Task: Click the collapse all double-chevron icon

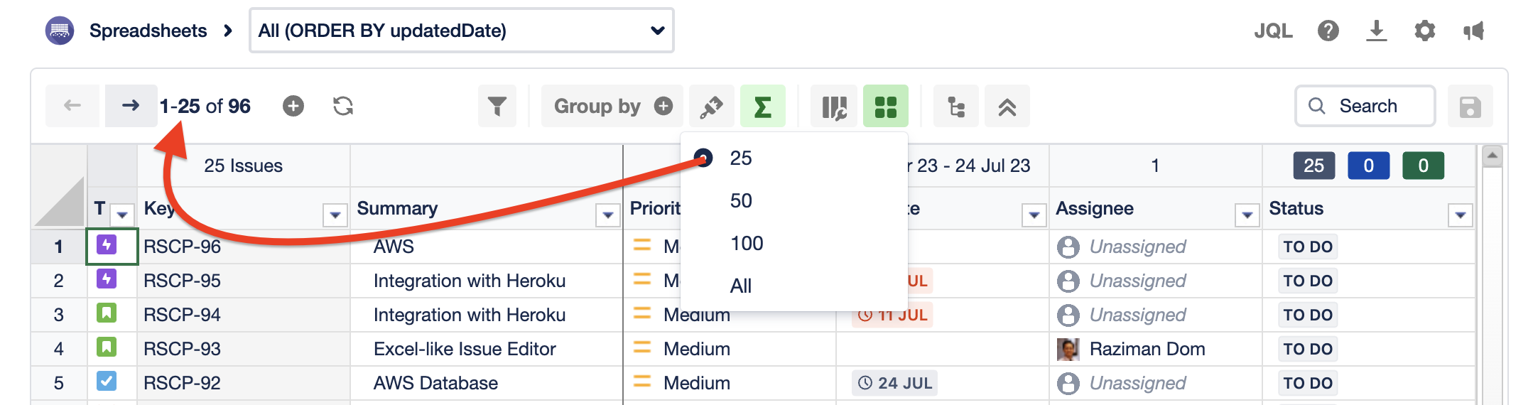Action: coord(1007,107)
